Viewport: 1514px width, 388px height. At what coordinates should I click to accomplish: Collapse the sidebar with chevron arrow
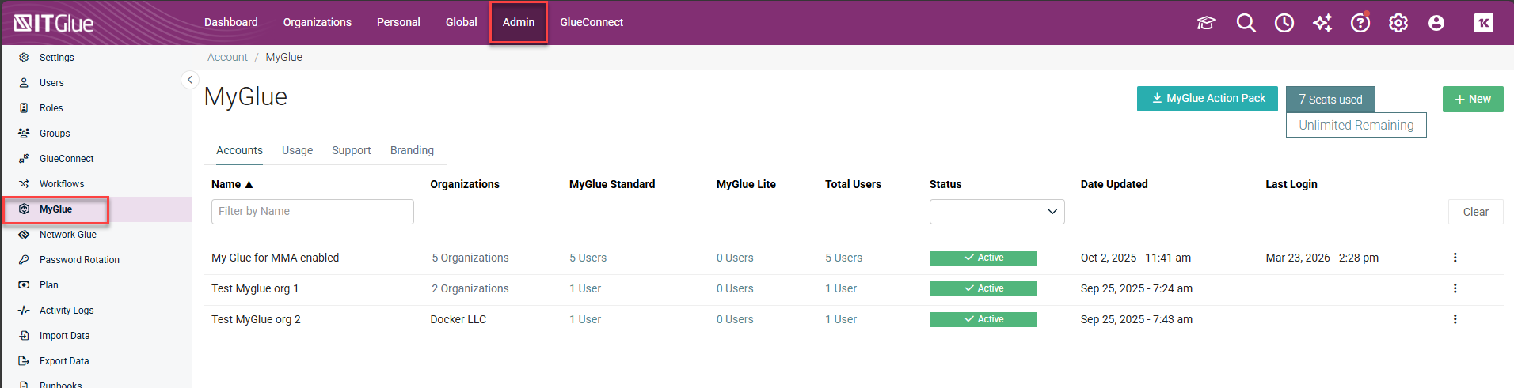pyautogui.click(x=189, y=80)
